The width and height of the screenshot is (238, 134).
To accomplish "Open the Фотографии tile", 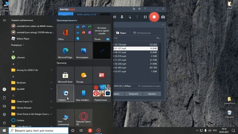I will click(x=84, y=51).
